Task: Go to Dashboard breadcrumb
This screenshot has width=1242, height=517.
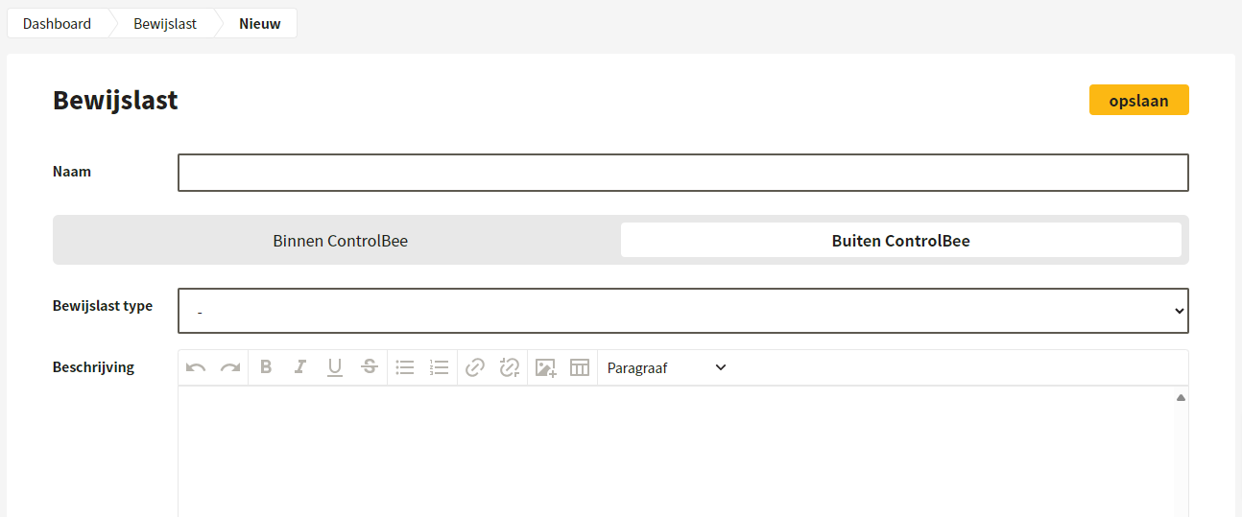Action: coord(58,24)
